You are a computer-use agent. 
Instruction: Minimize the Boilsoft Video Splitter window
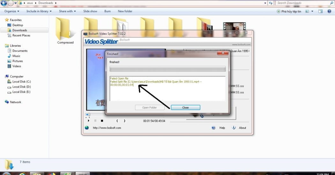(x=230, y=32)
